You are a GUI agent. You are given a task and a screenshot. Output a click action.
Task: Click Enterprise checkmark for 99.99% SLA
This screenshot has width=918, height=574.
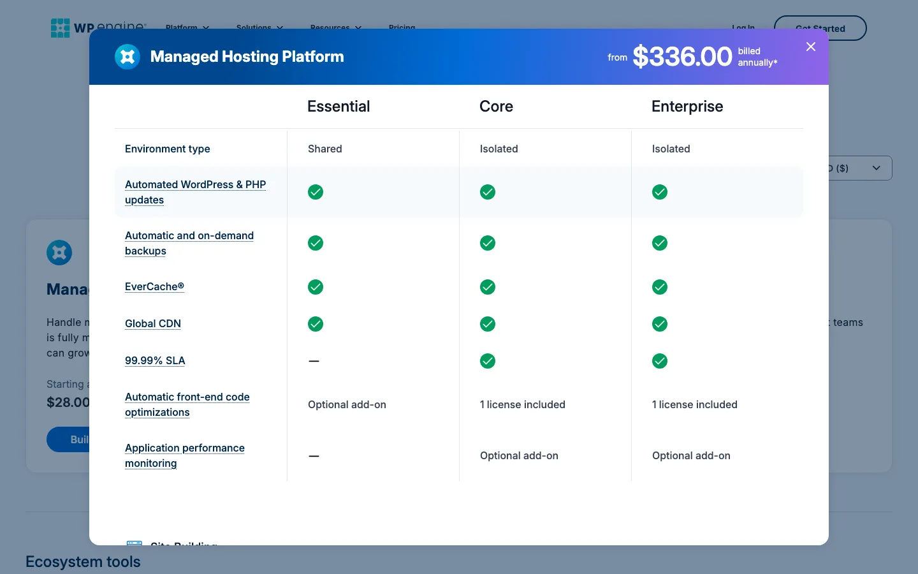click(660, 361)
